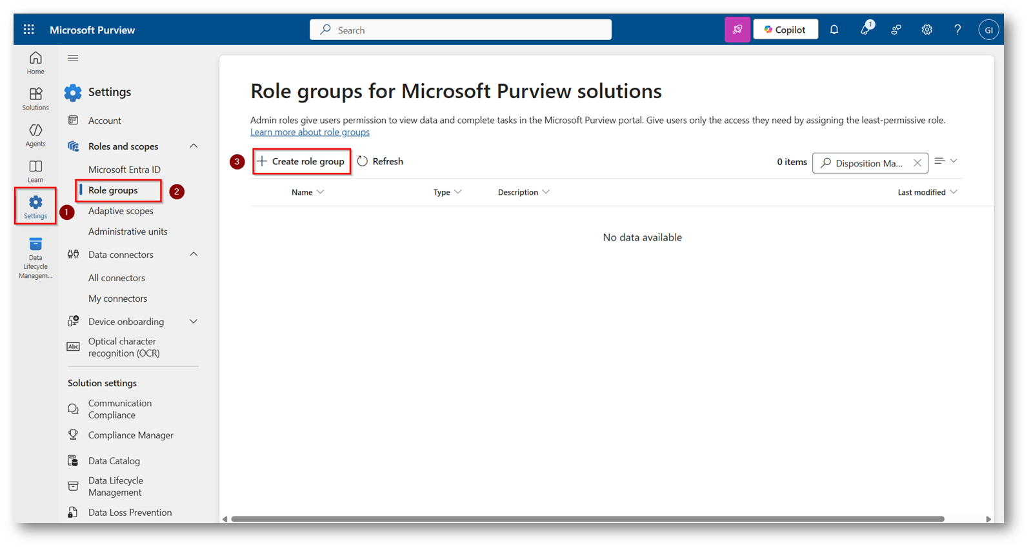Screen dimensions: 1031x550
Task: Open My connectors
Action: click(117, 299)
